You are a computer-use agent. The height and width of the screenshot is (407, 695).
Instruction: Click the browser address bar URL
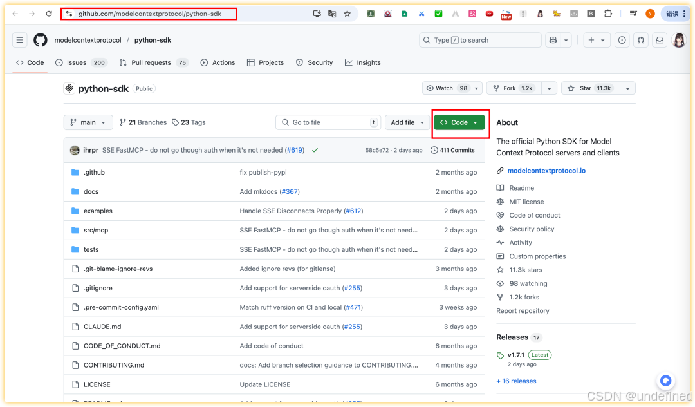pos(150,14)
